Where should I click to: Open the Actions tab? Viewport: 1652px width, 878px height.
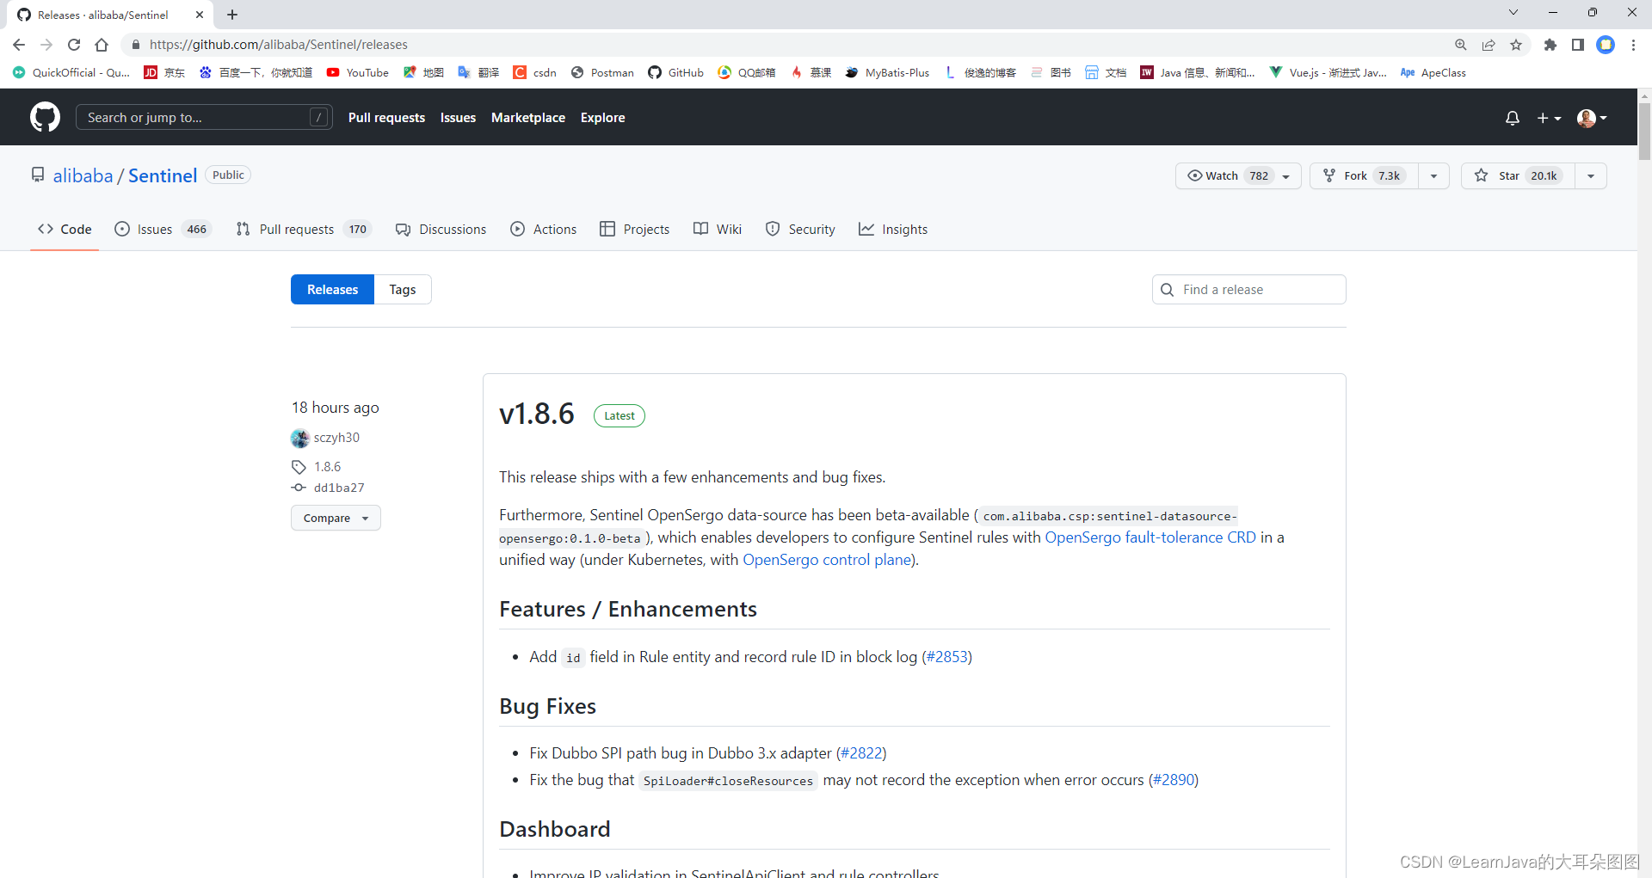coord(544,229)
